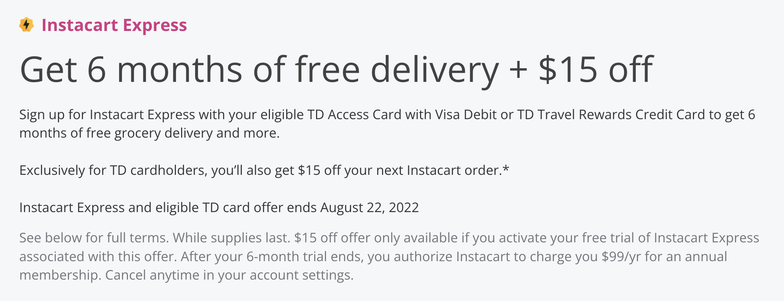Click the "Sign up for Instacart Express" text
Screen dimensions: 784x301
[107, 115]
